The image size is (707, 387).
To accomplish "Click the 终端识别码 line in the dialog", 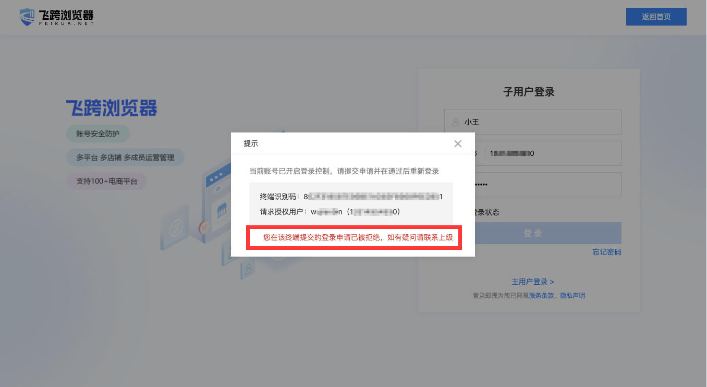I will click(x=351, y=197).
